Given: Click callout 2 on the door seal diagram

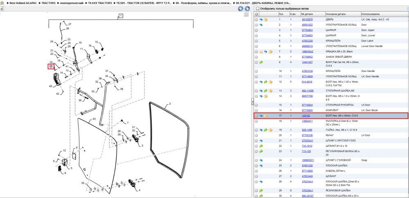Looking at the screenshot, I should (170, 104).
